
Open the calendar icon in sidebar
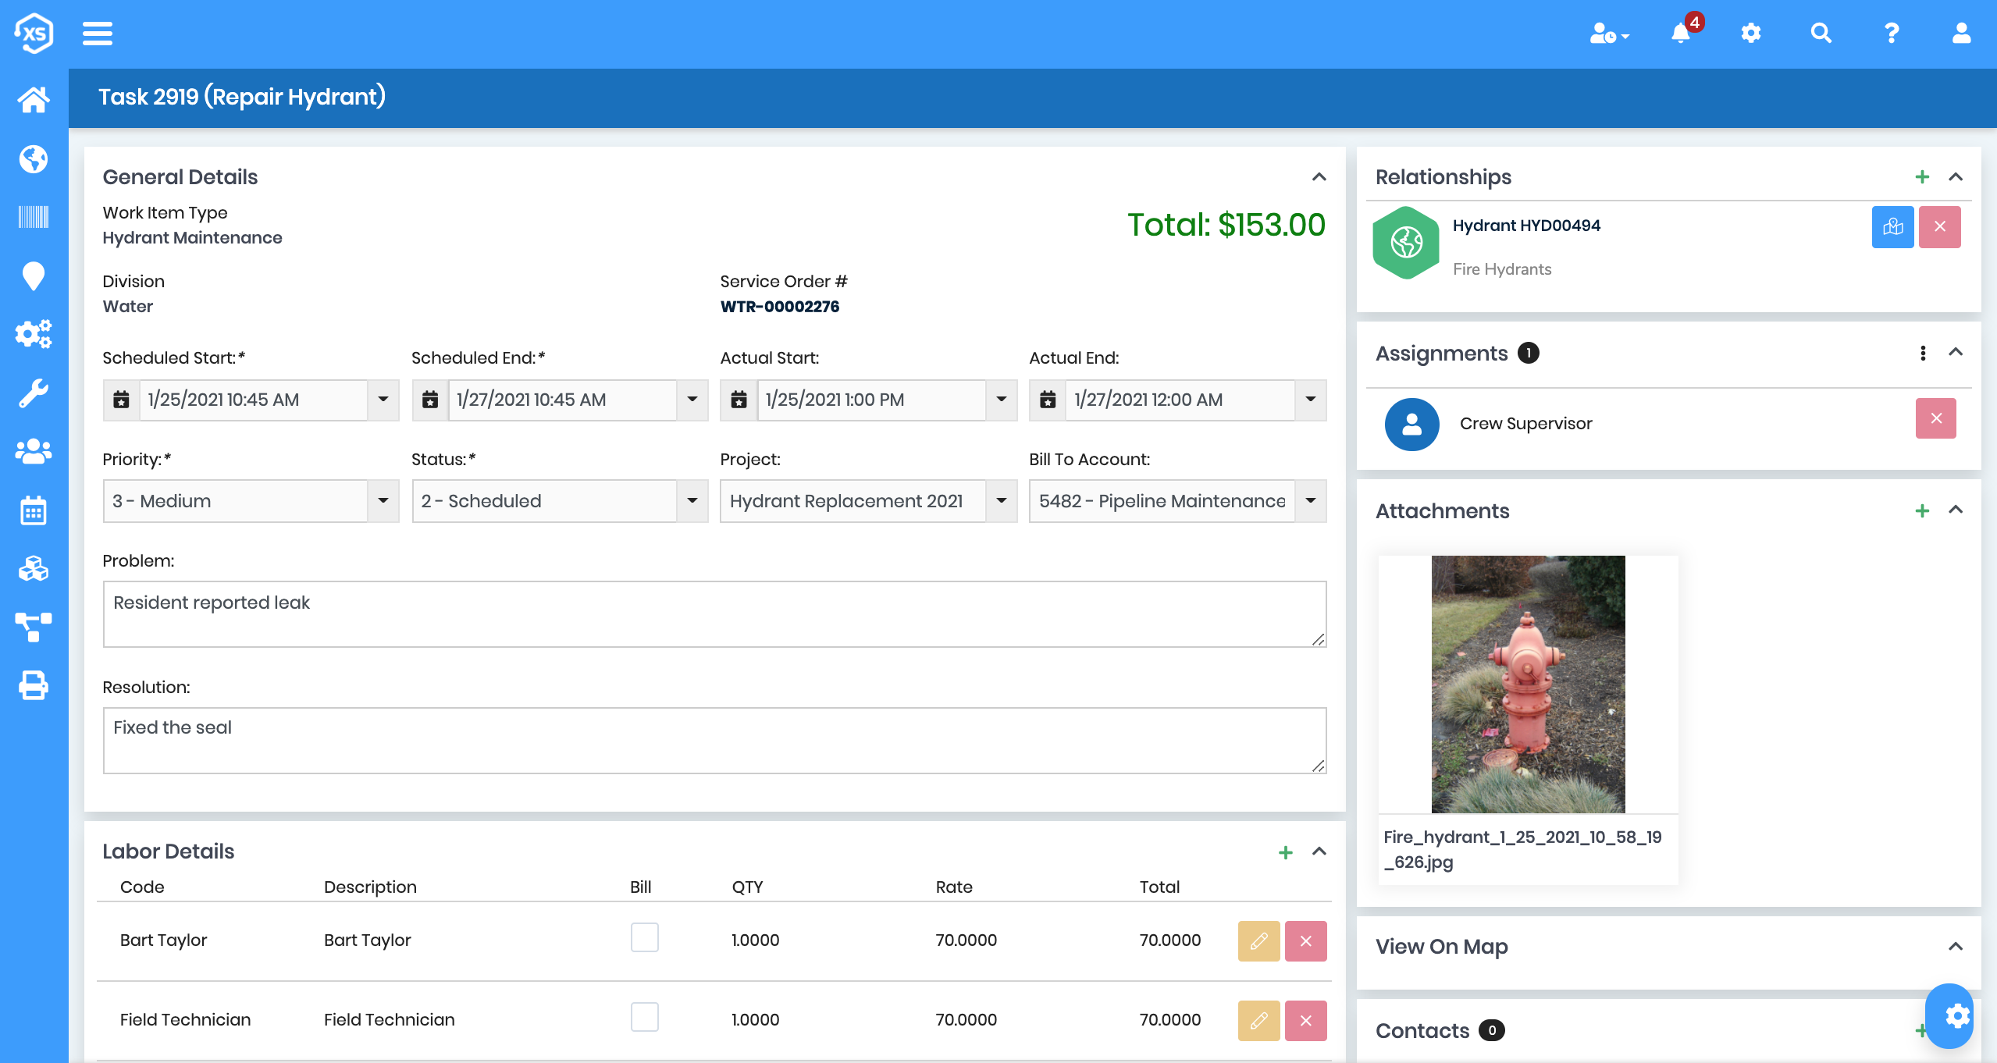[x=34, y=510]
